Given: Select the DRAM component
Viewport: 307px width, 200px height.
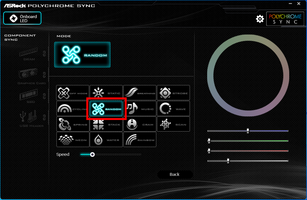Looking at the screenshot, I should click(x=28, y=54).
